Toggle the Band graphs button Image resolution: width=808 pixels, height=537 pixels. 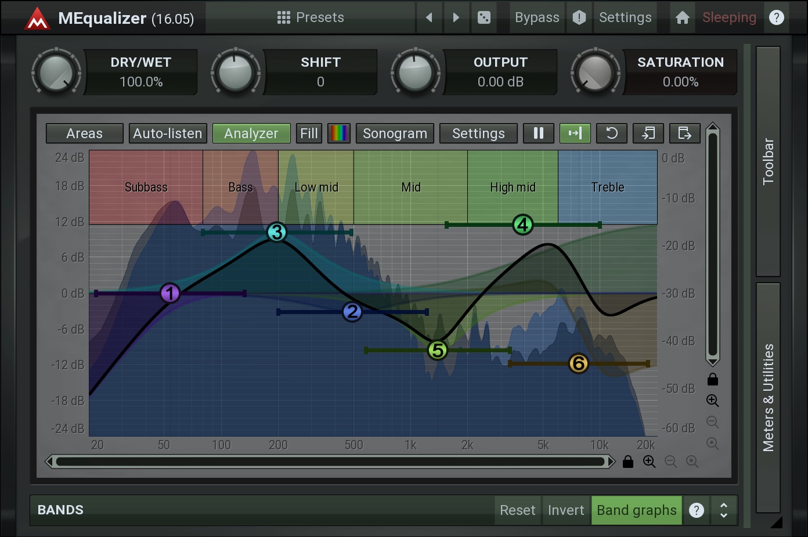[637, 510]
